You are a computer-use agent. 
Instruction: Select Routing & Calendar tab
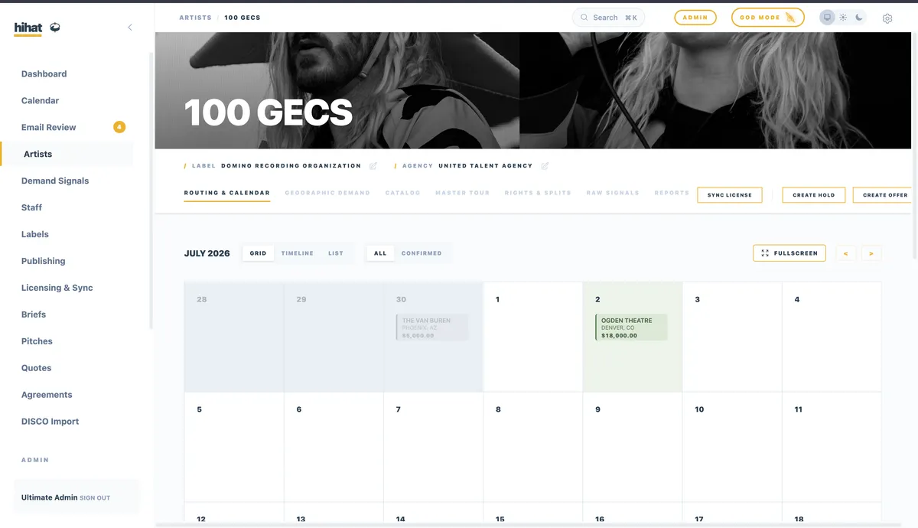click(x=227, y=194)
